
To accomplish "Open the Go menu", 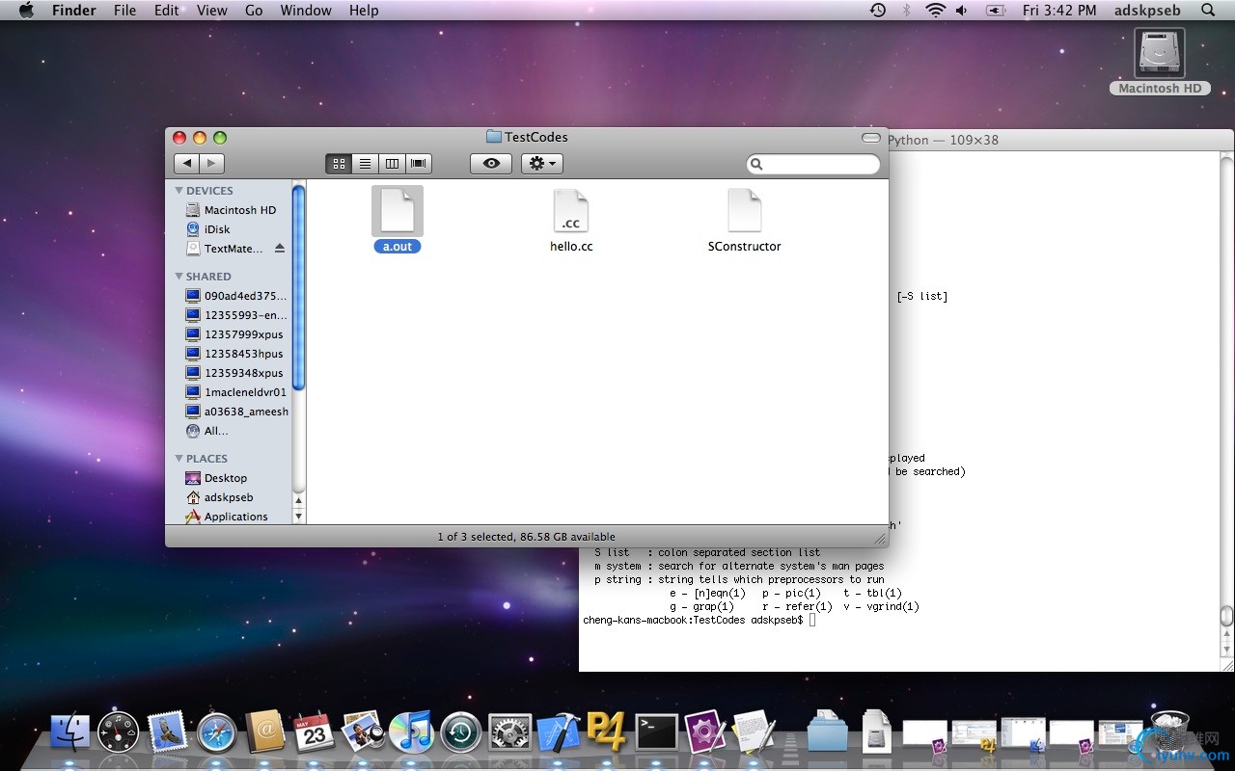I will [254, 11].
